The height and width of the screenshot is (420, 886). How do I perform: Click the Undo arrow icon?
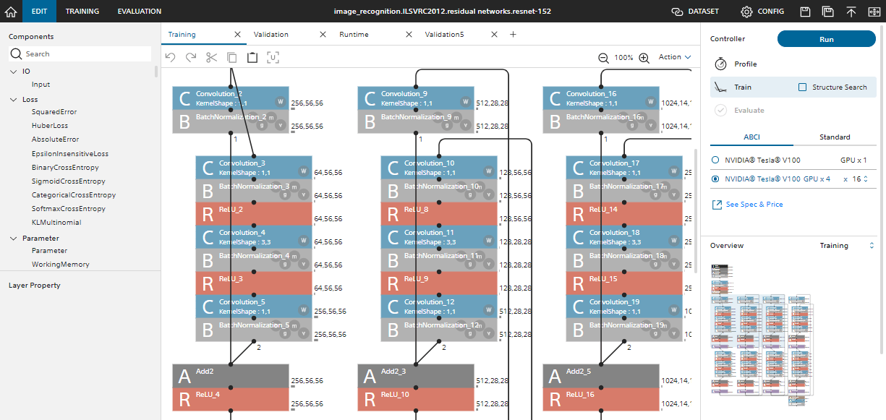pos(171,57)
